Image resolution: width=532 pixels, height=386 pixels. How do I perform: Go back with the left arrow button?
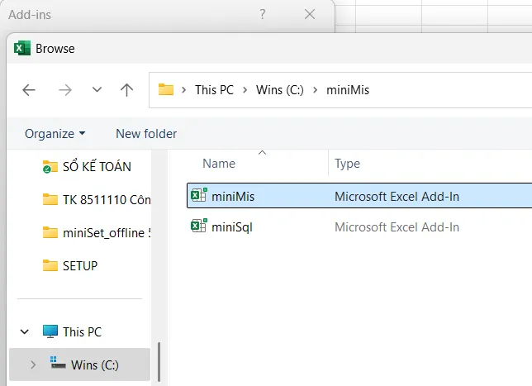(x=29, y=90)
